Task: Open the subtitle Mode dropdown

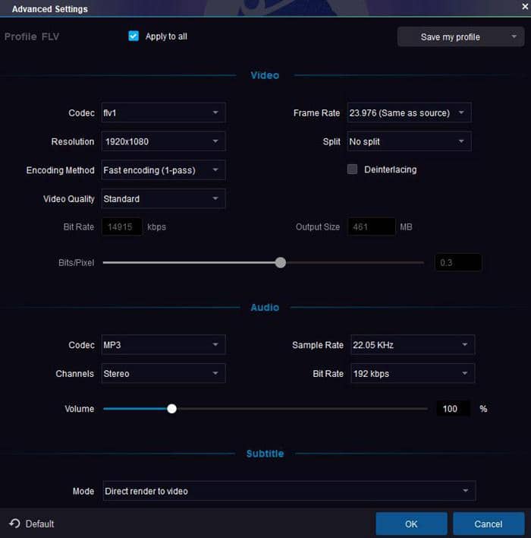Action: [288, 491]
